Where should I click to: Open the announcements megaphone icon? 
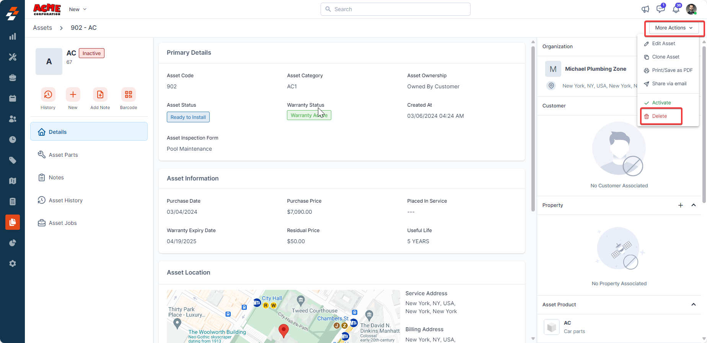coord(645,9)
